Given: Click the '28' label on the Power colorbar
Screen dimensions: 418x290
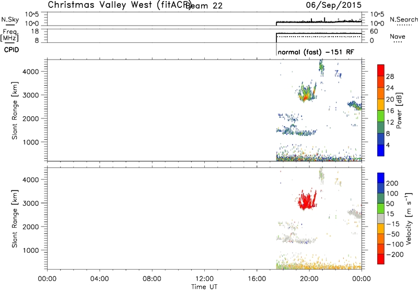Looking at the screenshot, I should [390, 76].
